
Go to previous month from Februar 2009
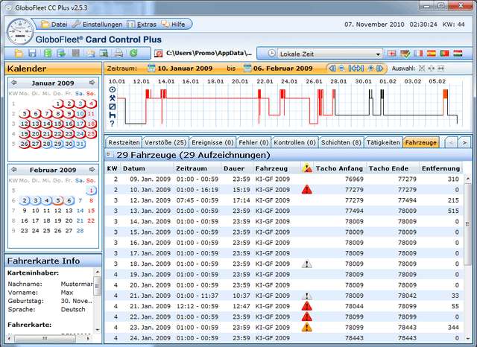[13, 170]
